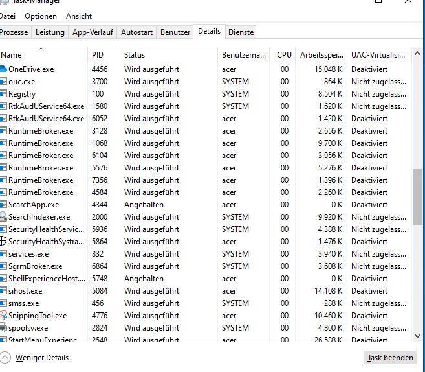Click the OneDrive.exe cloud icon

(3, 69)
